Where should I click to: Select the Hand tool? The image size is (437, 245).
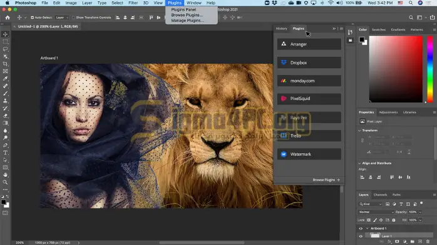[5, 175]
